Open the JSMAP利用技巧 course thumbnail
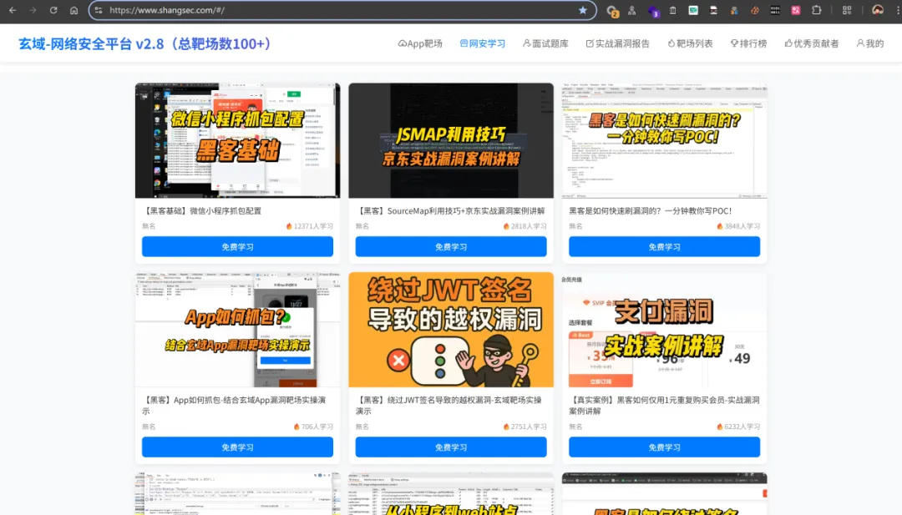The width and height of the screenshot is (902, 515). coord(451,140)
